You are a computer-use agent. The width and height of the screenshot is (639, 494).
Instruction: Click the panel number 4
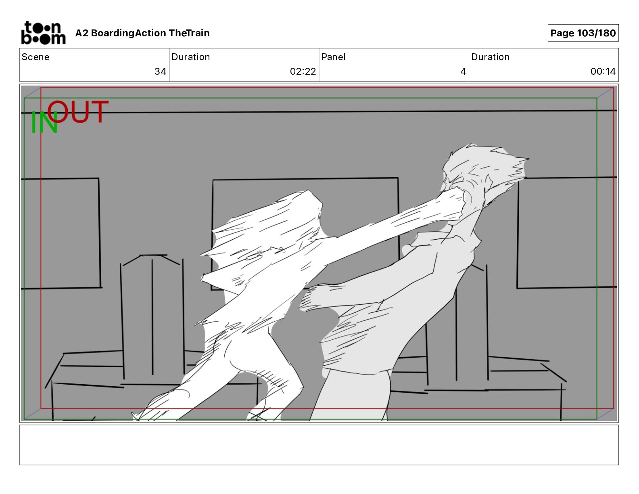463,71
